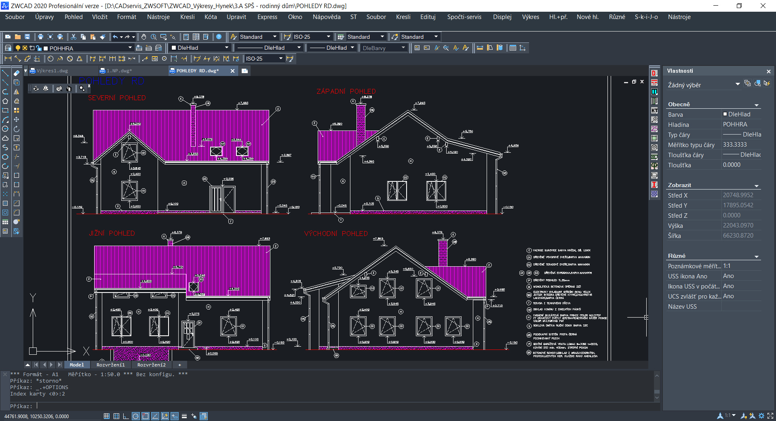Open the Formát menu
Image resolution: width=776 pixels, height=421 pixels.
click(127, 17)
